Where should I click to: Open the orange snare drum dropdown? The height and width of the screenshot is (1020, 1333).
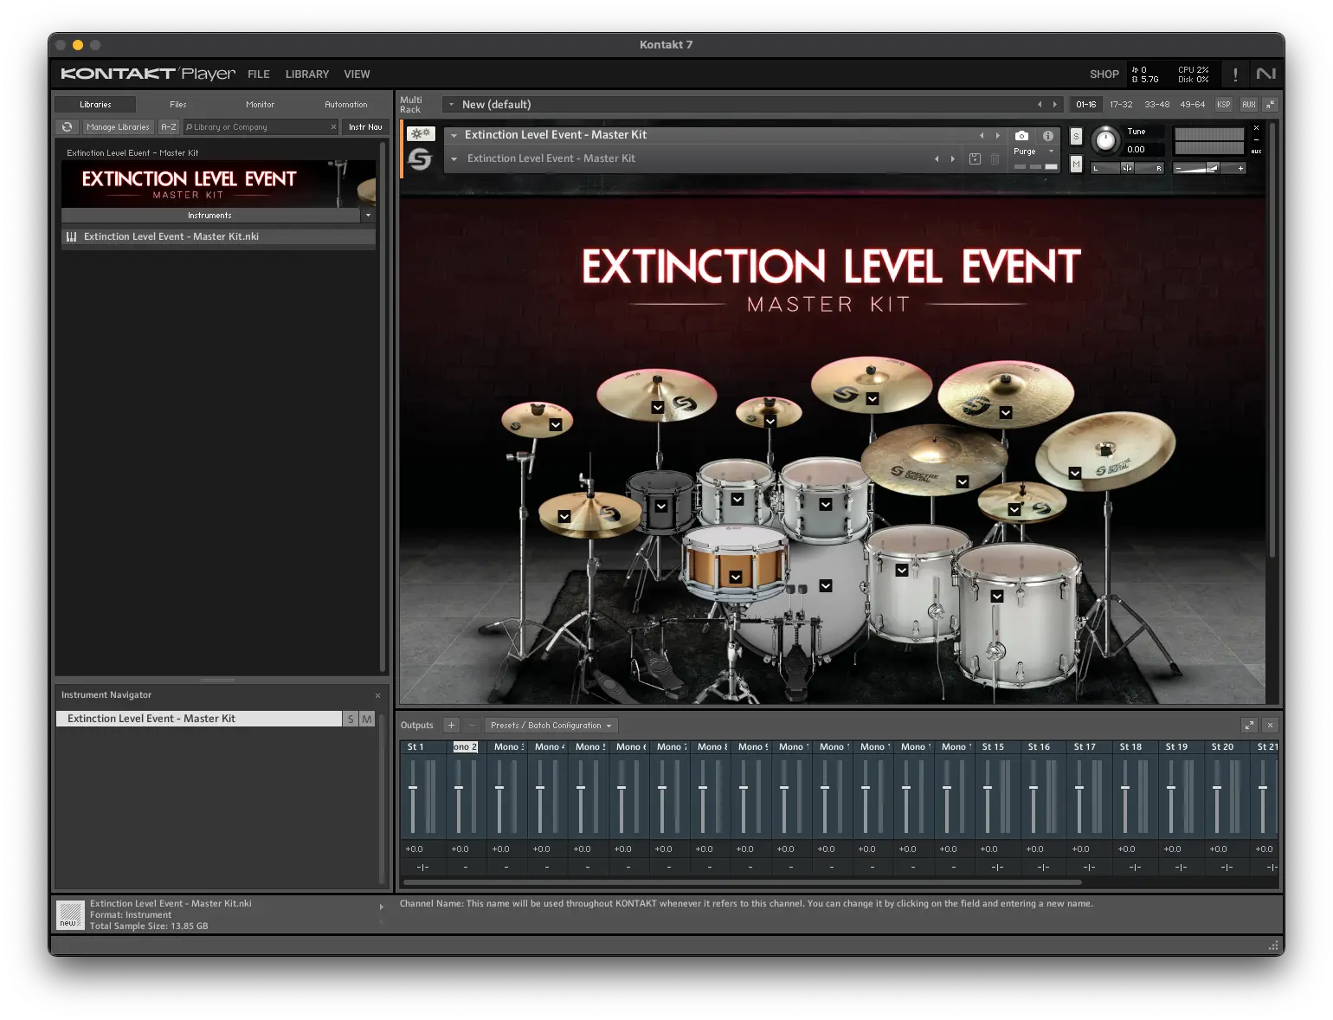tap(736, 578)
